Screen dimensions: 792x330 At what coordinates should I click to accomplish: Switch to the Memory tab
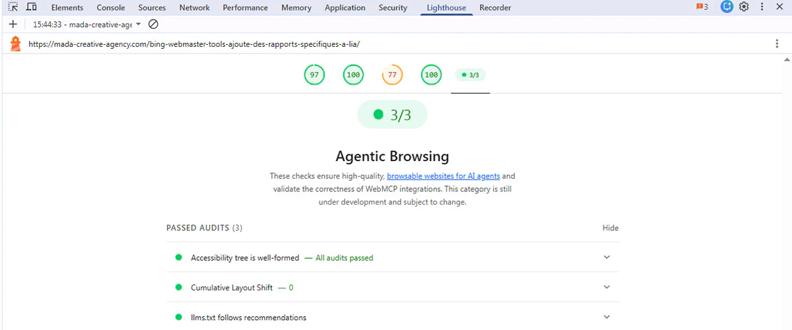pyautogui.click(x=296, y=8)
